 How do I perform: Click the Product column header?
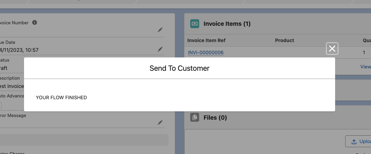click(x=284, y=40)
